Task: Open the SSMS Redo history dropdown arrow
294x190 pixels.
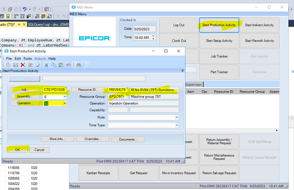Action: (40, 9)
